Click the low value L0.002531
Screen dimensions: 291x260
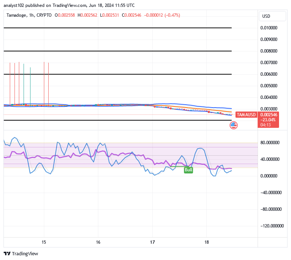(110, 15)
